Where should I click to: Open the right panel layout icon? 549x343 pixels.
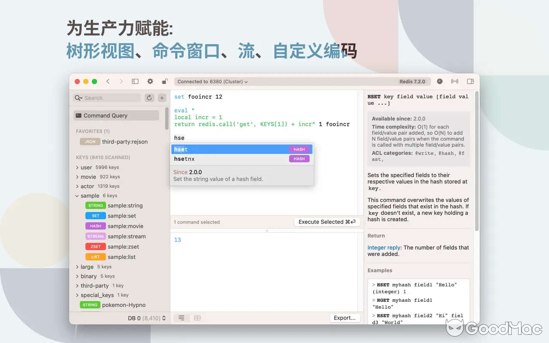pyautogui.click(x=470, y=81)
